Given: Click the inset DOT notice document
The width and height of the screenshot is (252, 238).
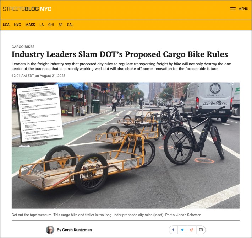Looking at the screenshot, I should click(x=40, y=113).
